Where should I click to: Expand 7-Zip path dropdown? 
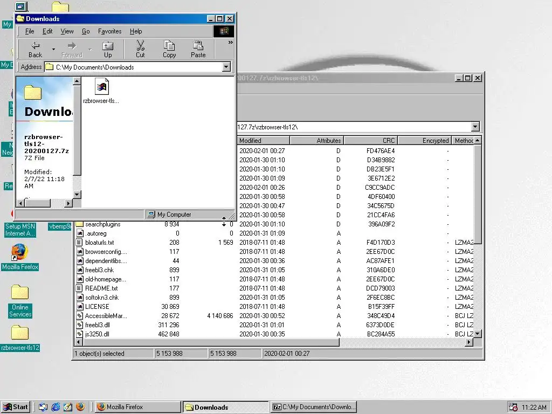tap(475, 127)
